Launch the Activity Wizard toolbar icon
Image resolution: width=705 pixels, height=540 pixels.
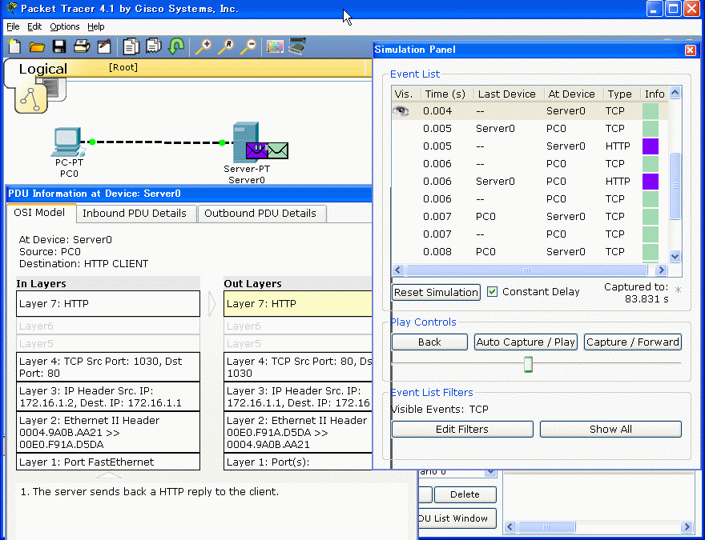[104, 46]
